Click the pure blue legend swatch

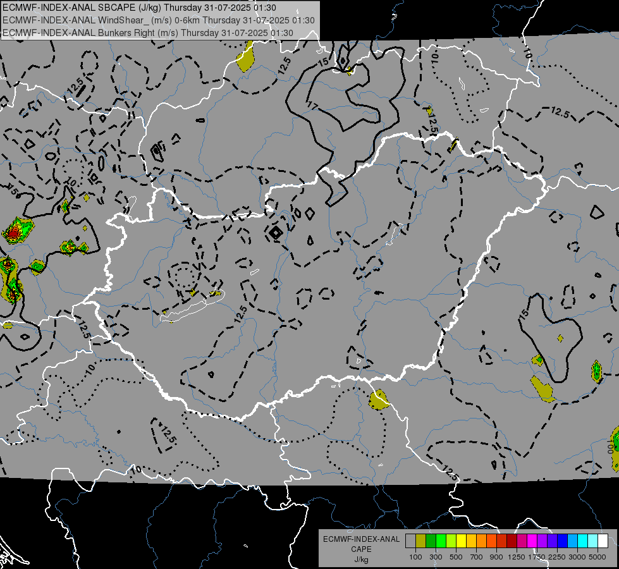click(x=562, y=541)
